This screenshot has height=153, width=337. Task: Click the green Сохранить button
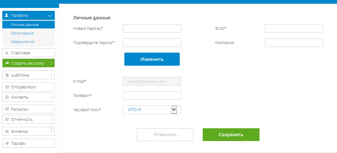[x=231, y=135]
